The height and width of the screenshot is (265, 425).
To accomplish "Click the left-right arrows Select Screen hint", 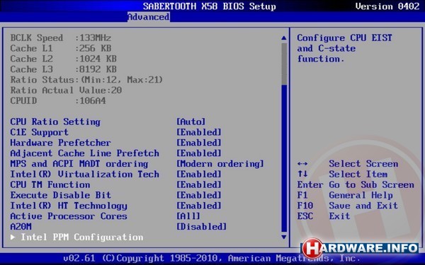I will 348,164.
